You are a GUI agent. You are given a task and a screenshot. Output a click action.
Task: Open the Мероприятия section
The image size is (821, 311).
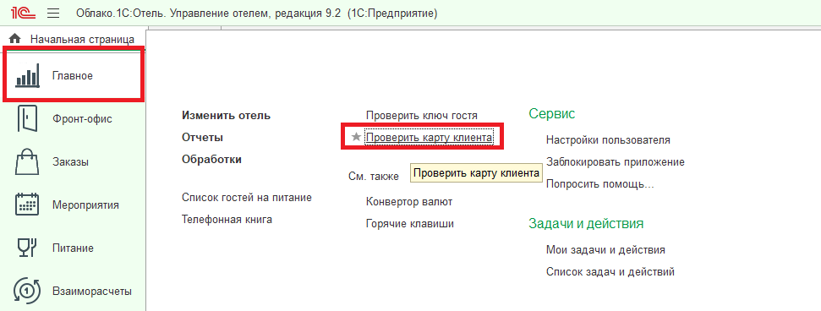[73, 205]
